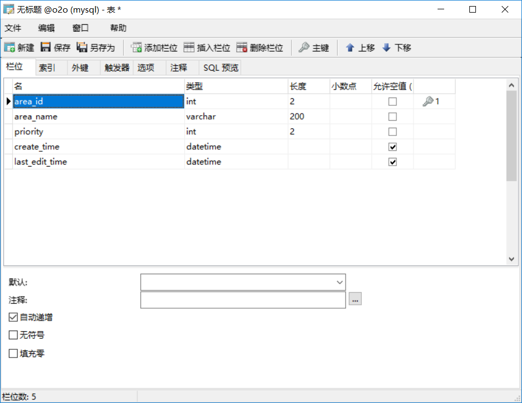The width and height of the screenshot is (522, 403).
Task: Click the 注释 comment input field
Action: [243, 300]
